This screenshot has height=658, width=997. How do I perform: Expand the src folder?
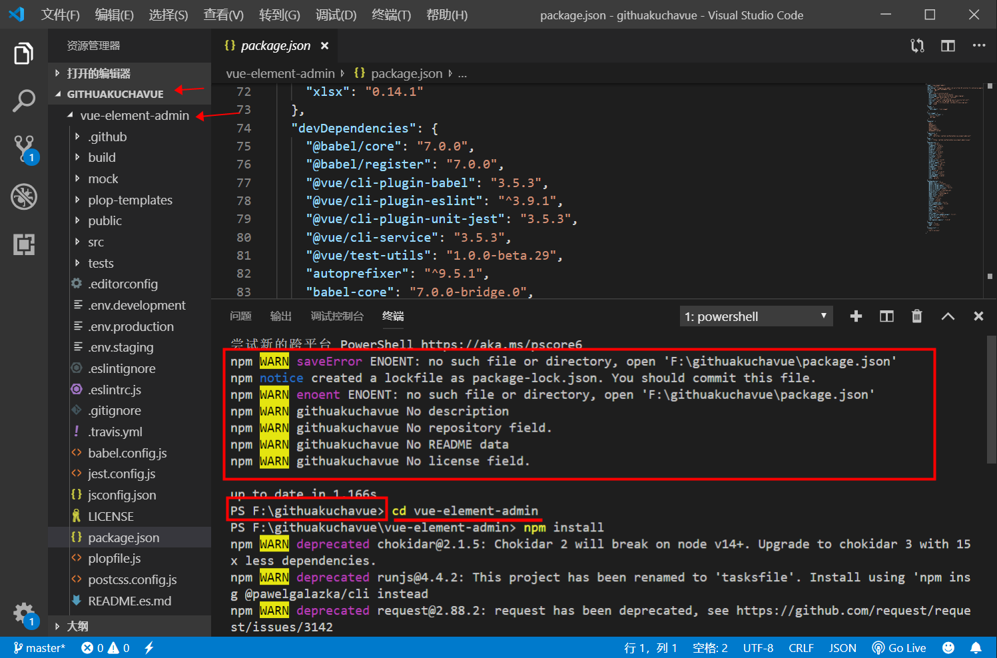click(x=130, y=242)
